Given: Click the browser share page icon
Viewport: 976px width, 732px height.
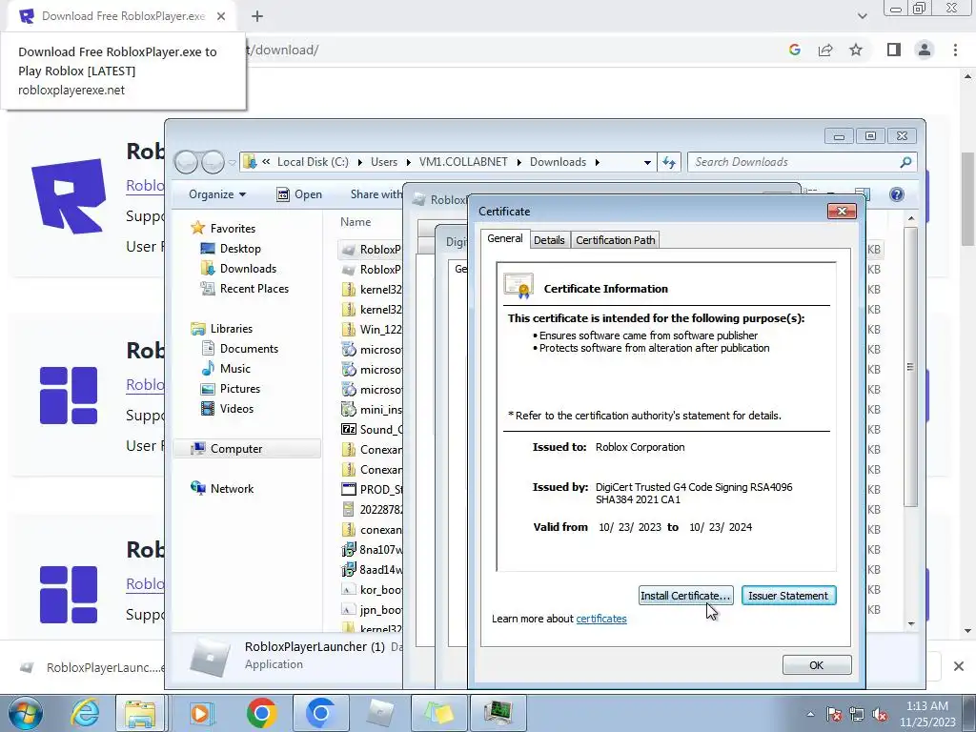Looking at the screenshot, I should click(825, 50).
